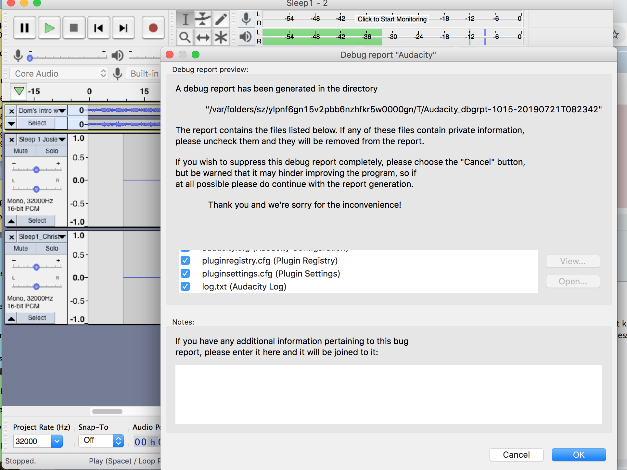Click Select on Sleep 1 Josie track
The image size is (627, 470).
click(x=37, y=220)
